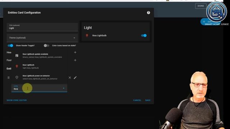Image resolution: width=230 pixels, height=129 pixels.
Task: Toggle the Show Header Toggle switch
Action: pyautogui.click(x=10, y=46)
